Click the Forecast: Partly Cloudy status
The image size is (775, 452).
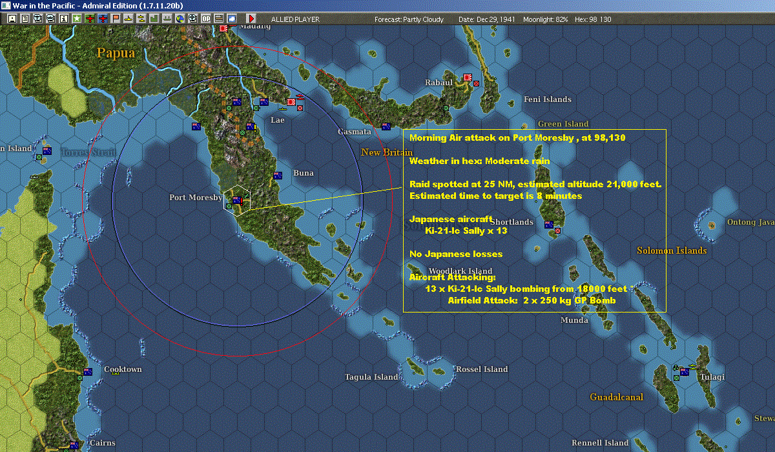coord(409,19)
